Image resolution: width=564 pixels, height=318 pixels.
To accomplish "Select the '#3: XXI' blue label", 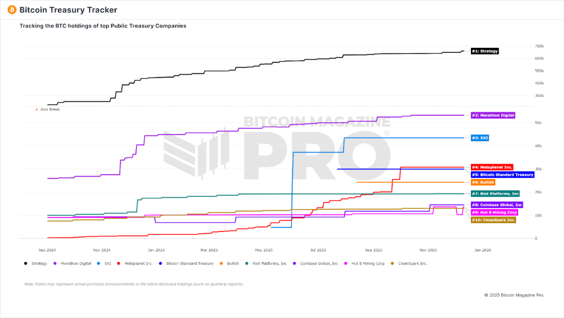I will 480,138.
